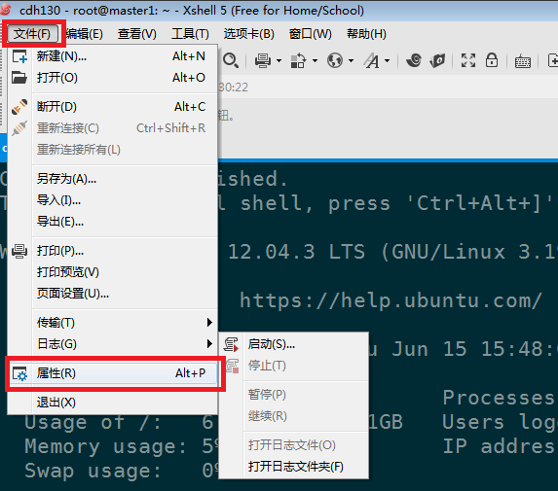This screenshot has width=558, height=491.
Task: Click the disconnect plug icon beside 断开
Action: tap(19, 107)
